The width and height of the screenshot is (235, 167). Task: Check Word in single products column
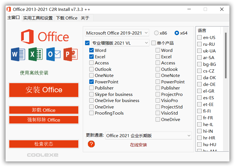tap(158, 50)
